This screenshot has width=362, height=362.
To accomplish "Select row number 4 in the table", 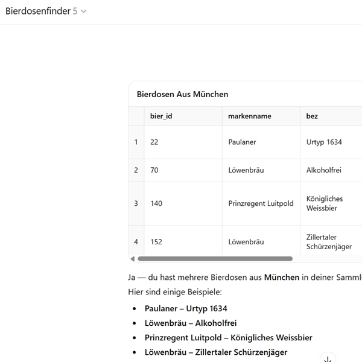I will pyautogui.click(x=136, y=242).
